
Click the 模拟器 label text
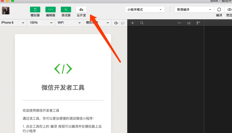35,15
